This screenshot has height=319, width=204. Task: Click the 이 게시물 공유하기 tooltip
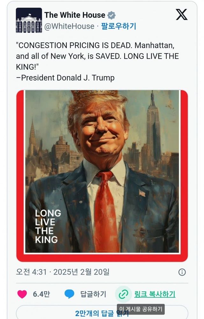click(141, 309)
